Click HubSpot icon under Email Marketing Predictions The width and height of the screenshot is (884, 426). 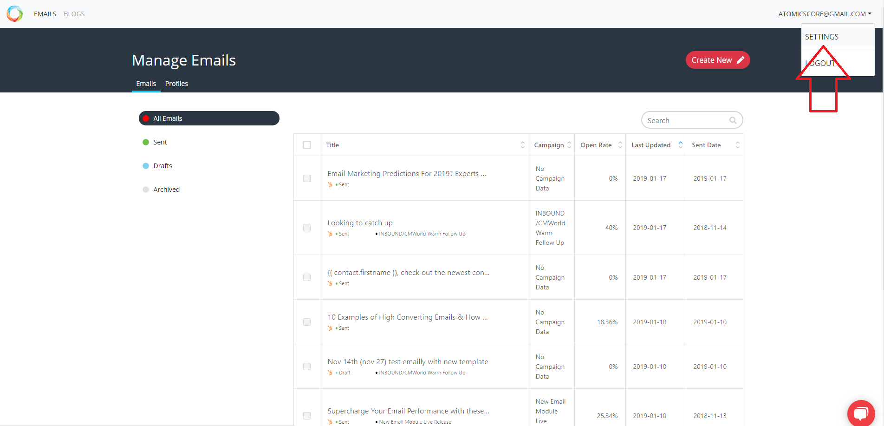(330, 184)
